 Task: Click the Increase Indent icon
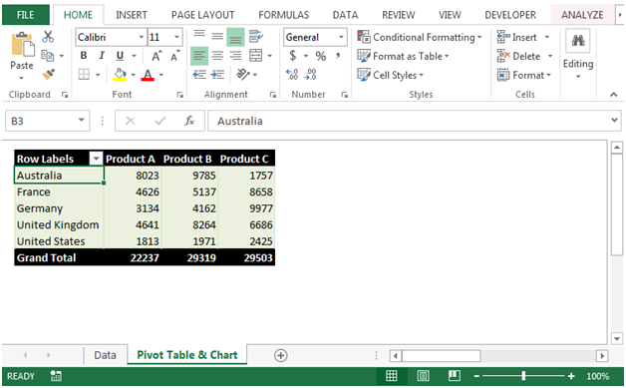coord(217,75)
